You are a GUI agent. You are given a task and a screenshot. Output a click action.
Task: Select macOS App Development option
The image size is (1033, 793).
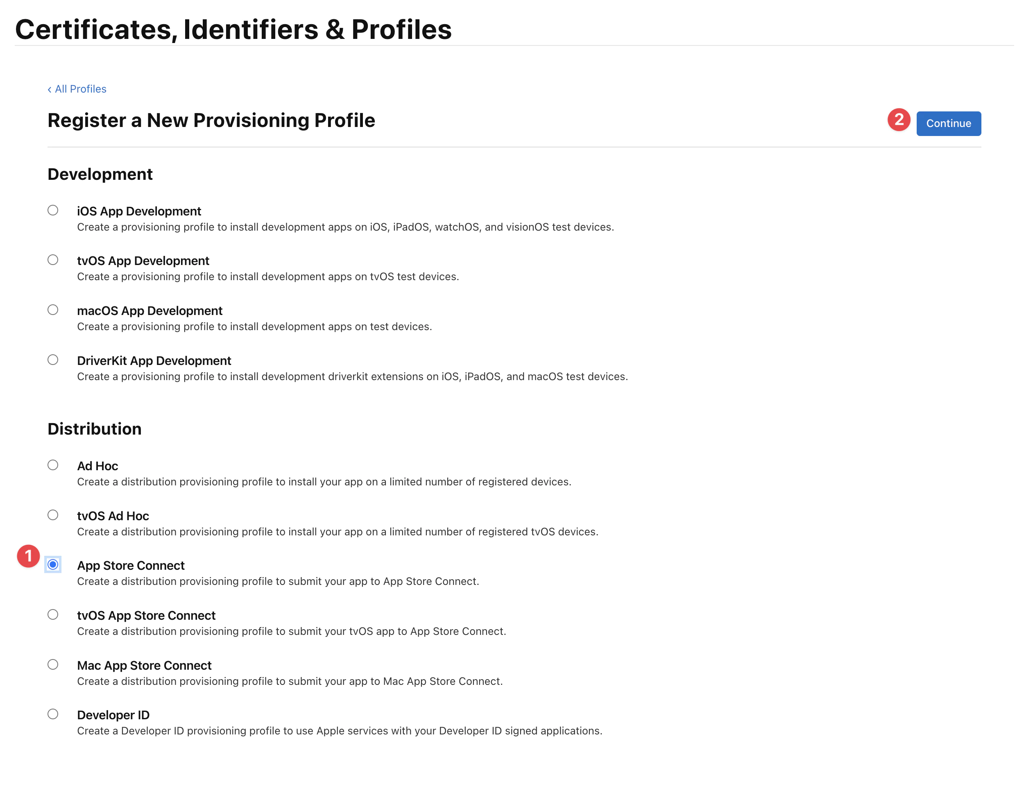(x=52, y=310)
